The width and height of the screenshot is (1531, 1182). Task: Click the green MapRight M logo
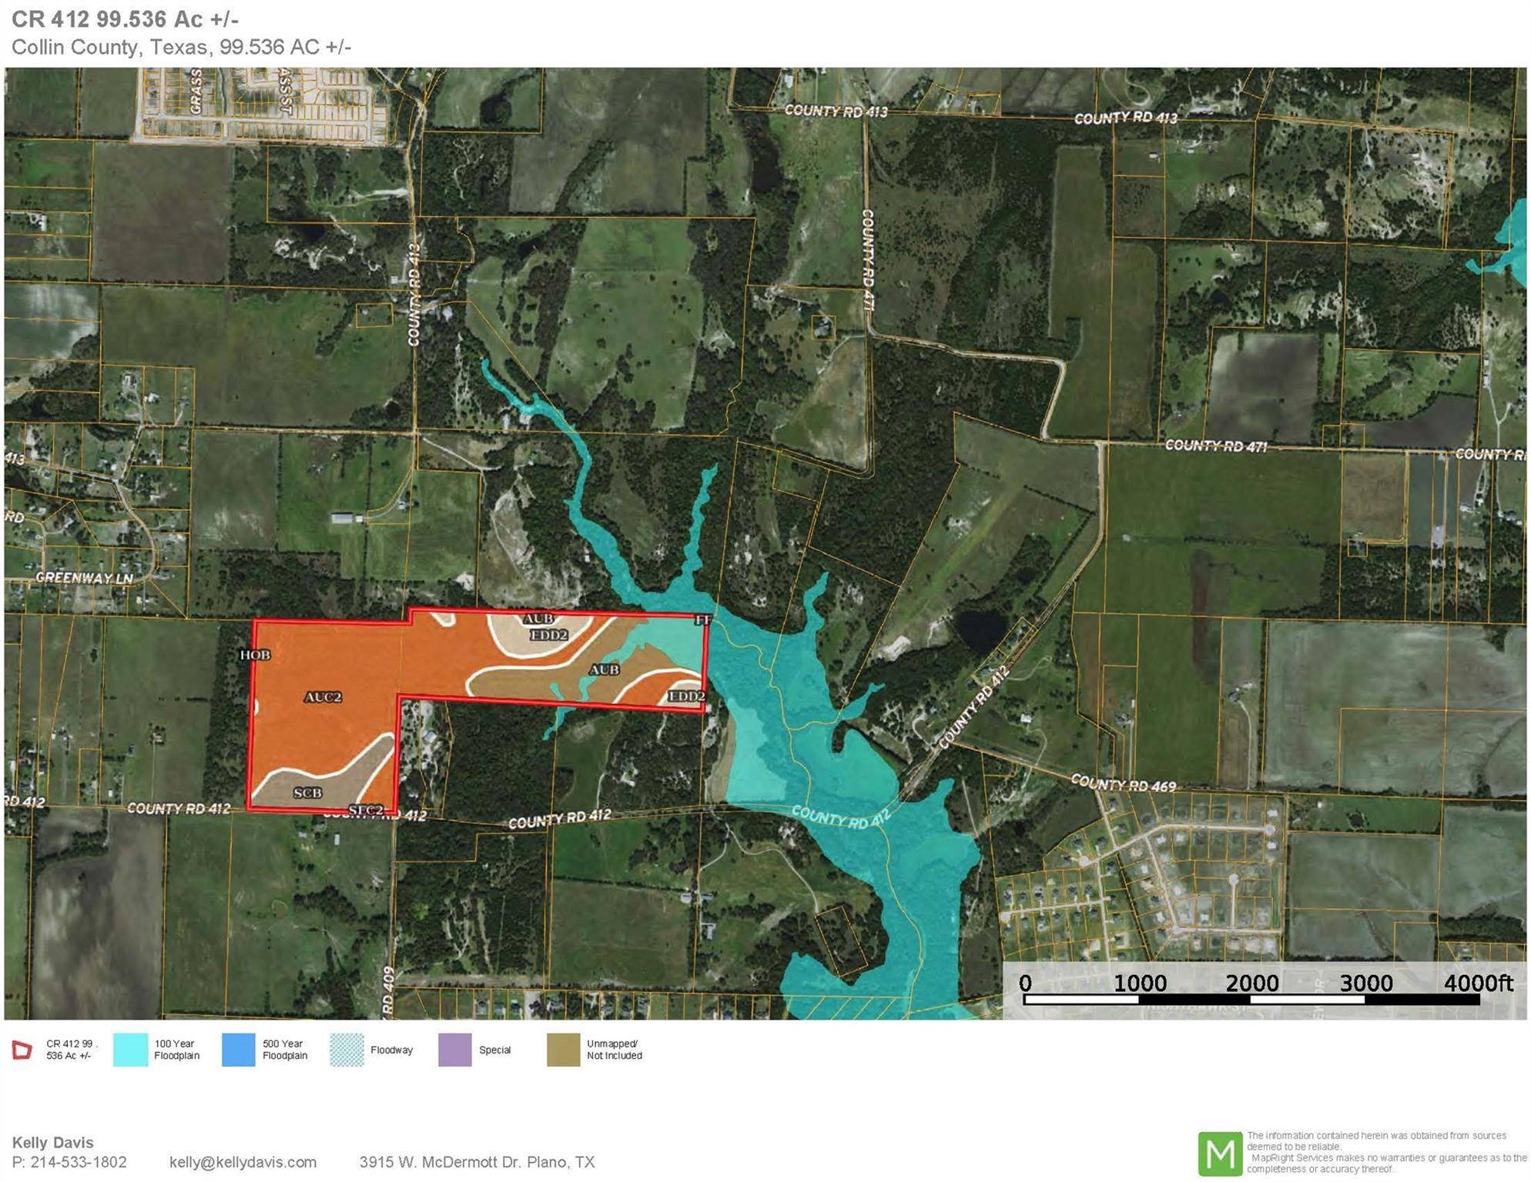(1220, 1153)
